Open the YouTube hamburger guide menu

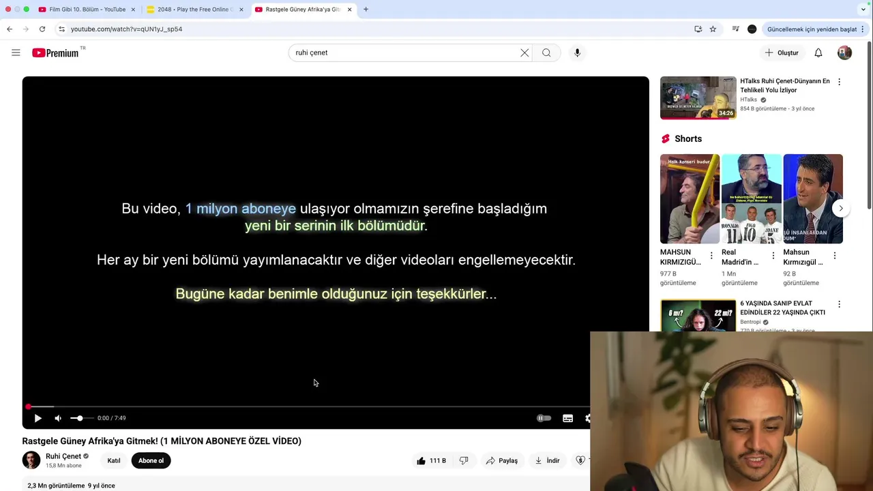pos(16,53)
